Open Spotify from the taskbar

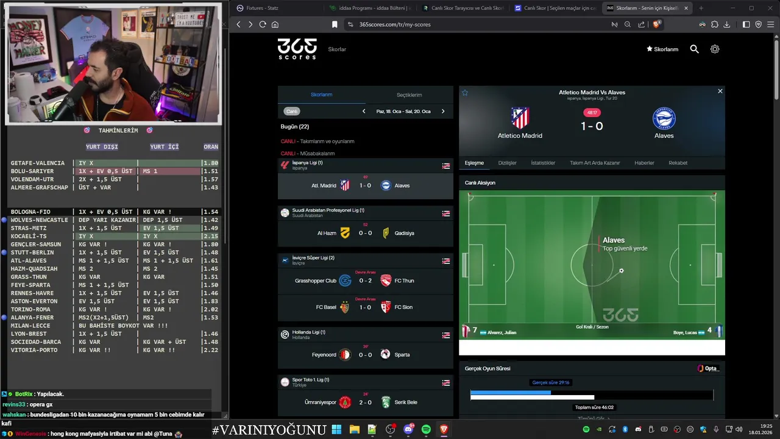click(x=426, y=429)
